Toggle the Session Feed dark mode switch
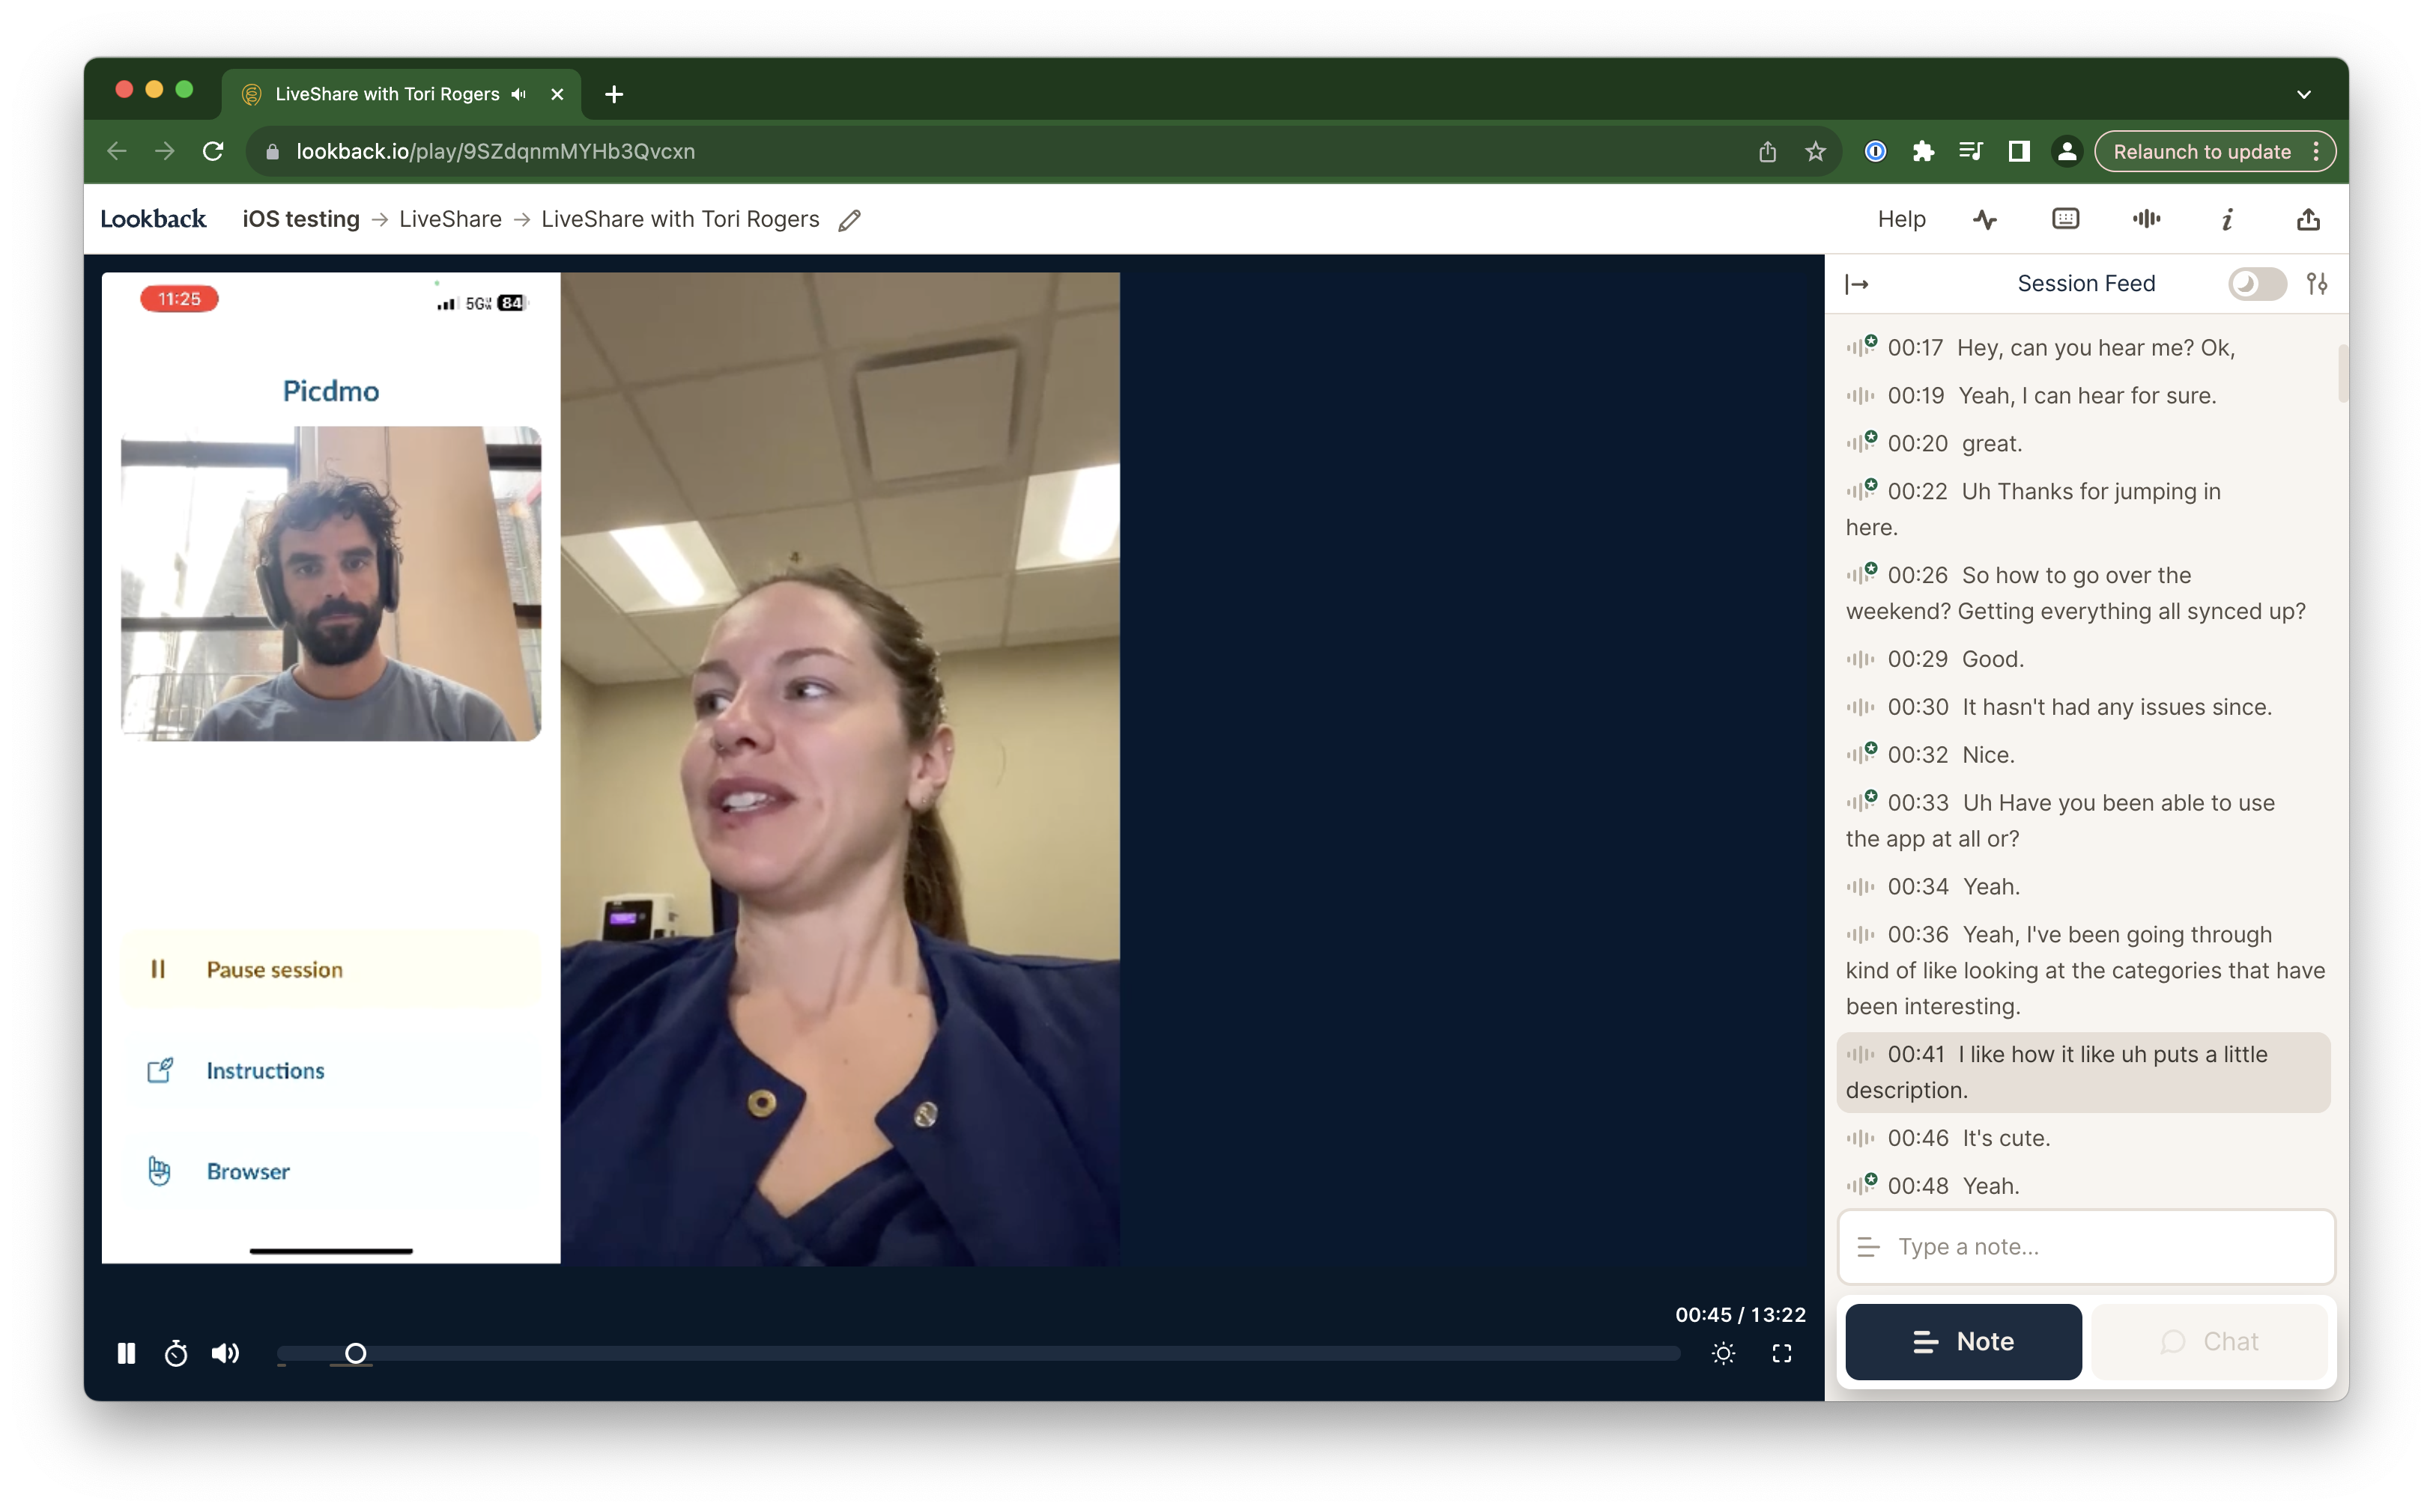This screenshot has height=1512, width=2433. click(x=2256, y=284)
